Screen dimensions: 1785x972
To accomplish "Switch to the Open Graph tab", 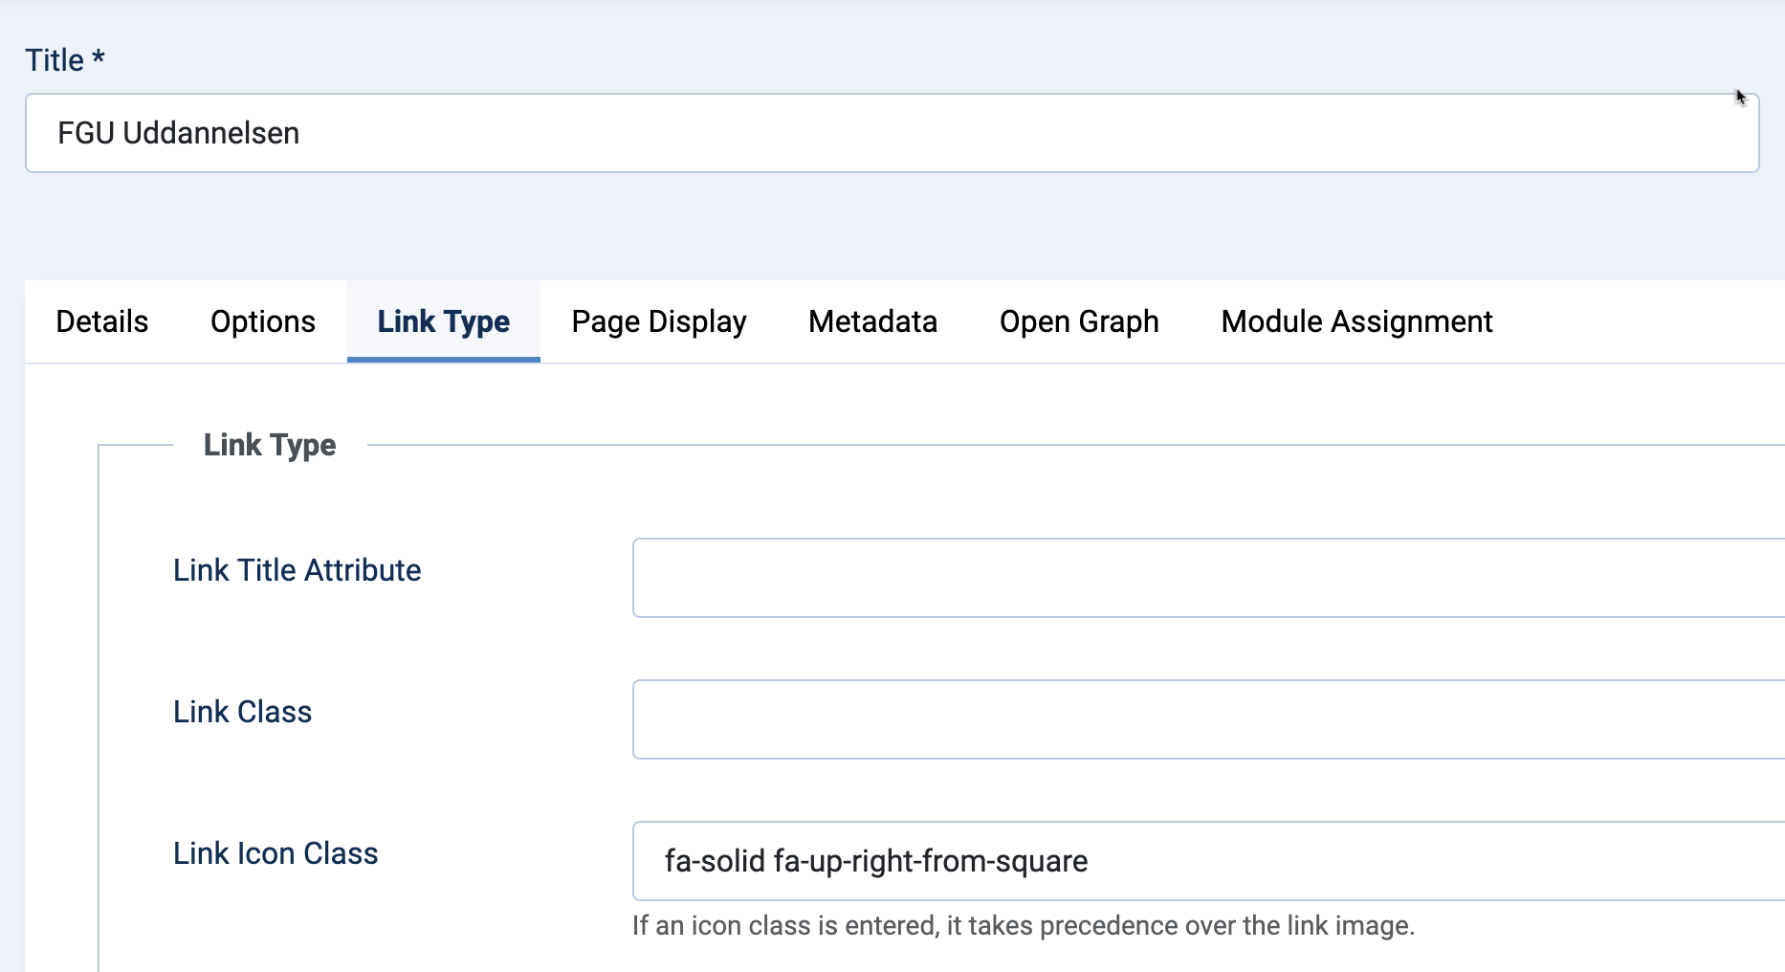I will tap(1078, 321).
